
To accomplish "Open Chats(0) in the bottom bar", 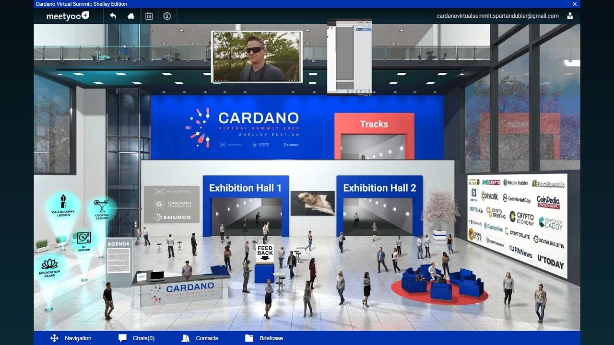I will (x=137, y=338).
